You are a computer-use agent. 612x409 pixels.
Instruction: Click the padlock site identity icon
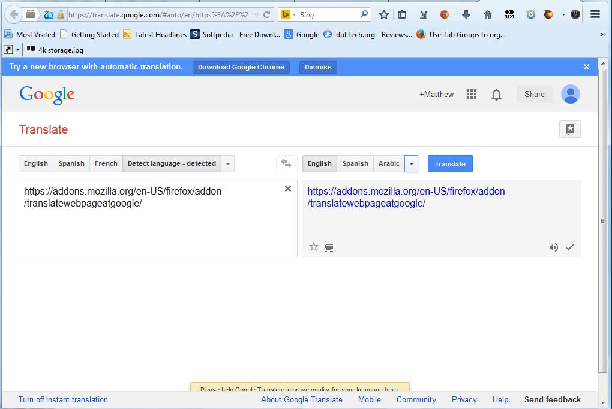coord(61,15)
